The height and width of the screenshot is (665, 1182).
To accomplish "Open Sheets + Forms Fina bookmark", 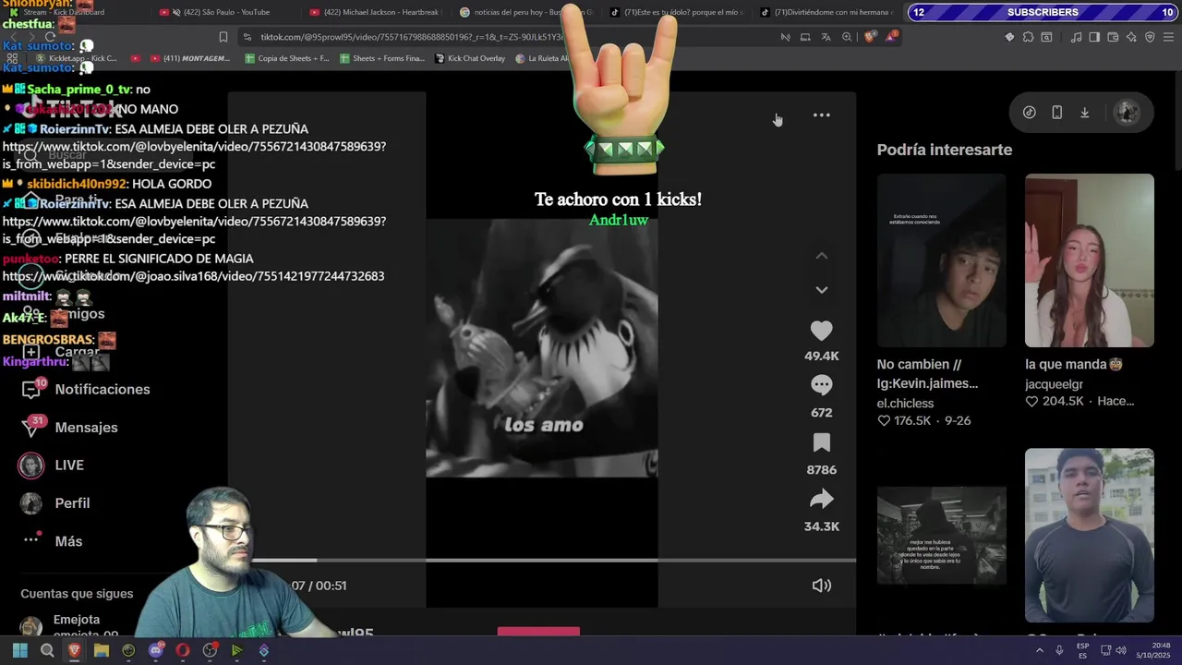I will (x=381, y=58).
